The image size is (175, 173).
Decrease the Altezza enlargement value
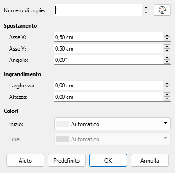[x=167, y=99]
